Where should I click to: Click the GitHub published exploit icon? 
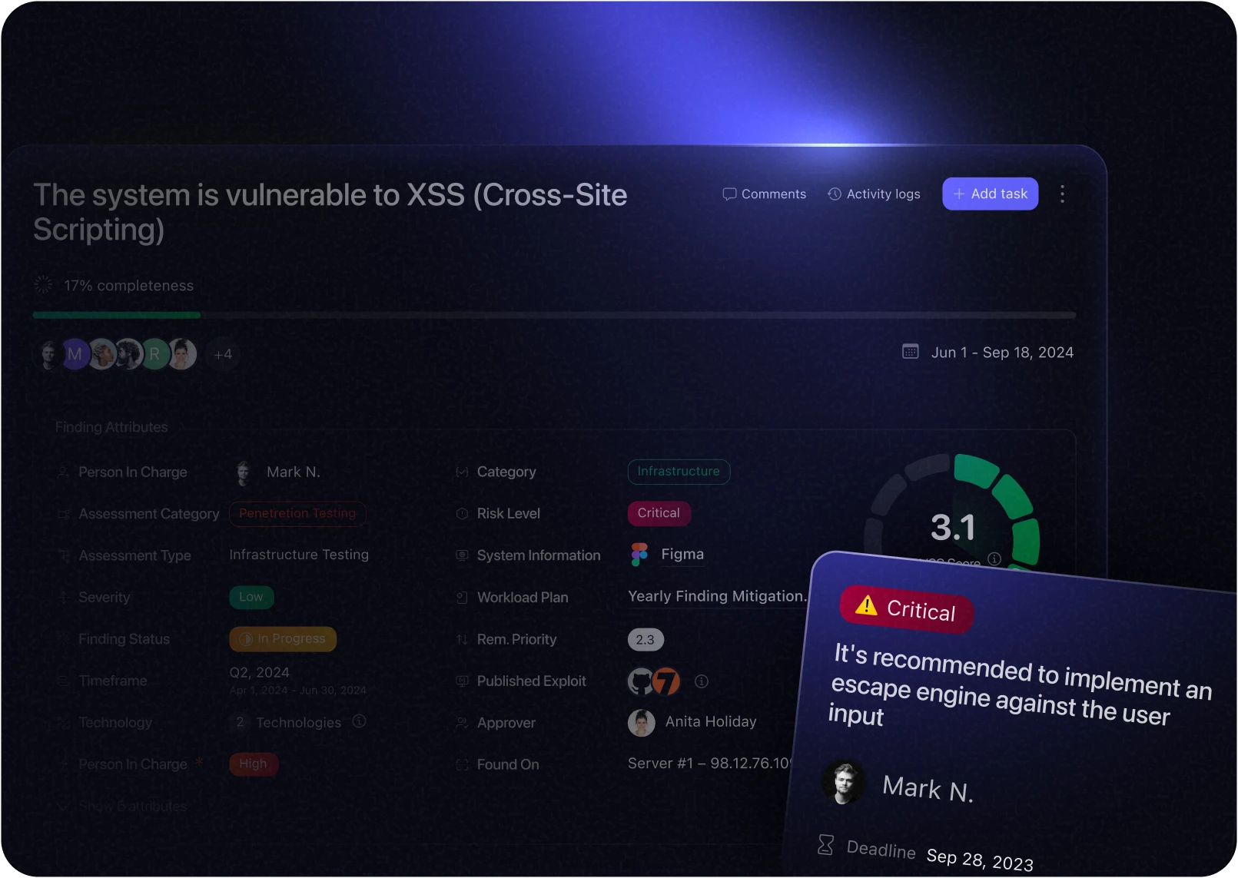tap(641, 681)
